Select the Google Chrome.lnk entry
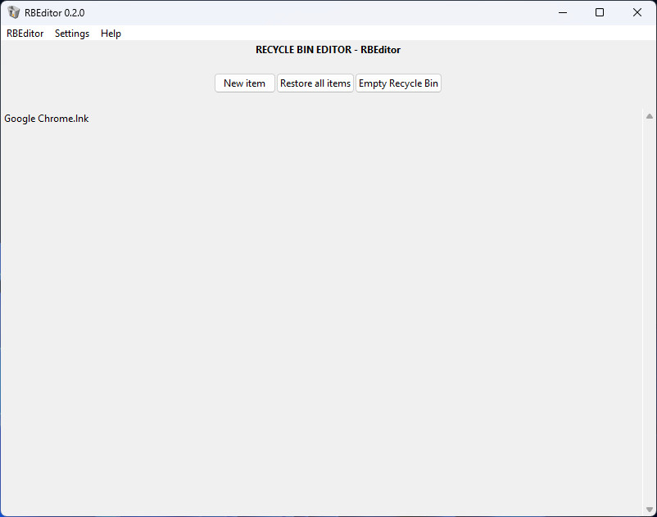 click(47, 119)
